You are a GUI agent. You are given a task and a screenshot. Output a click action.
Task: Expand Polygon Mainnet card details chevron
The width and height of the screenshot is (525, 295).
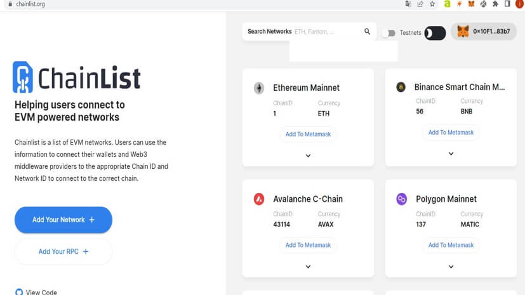pyautogui.click(x=451, y=266)
